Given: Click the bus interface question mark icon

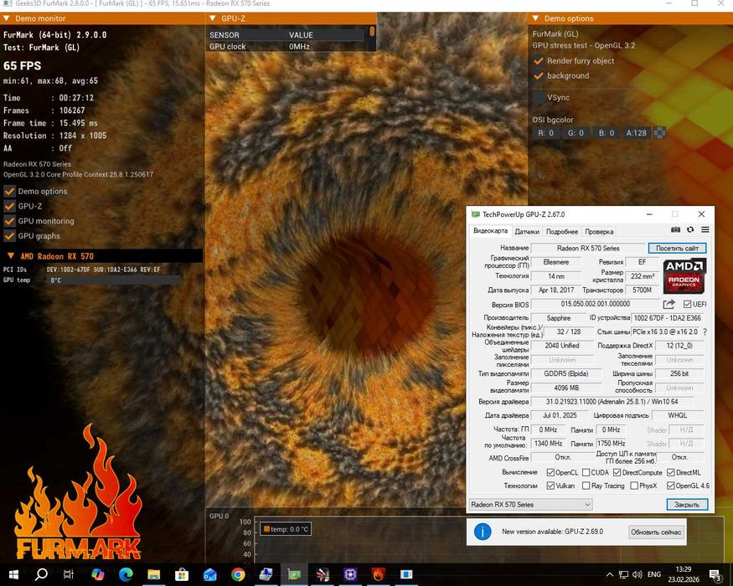Looking at the screenshot, I should pyautogui.click(x=705, y=332).
